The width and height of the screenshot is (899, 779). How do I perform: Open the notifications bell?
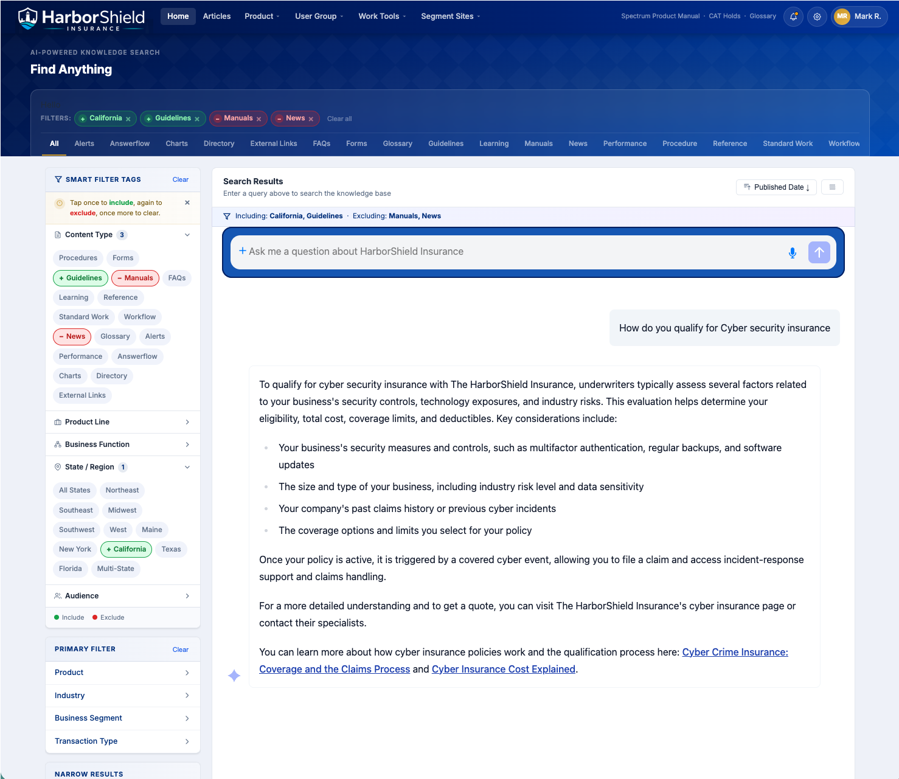pyautogui.click(x=793, y=16)
